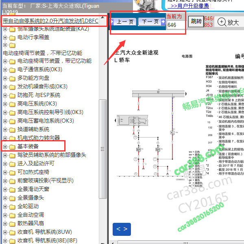244x244 pixels.
Task: Expand the 高电压系统(0K3) node
Action: (x=5, y=104)
